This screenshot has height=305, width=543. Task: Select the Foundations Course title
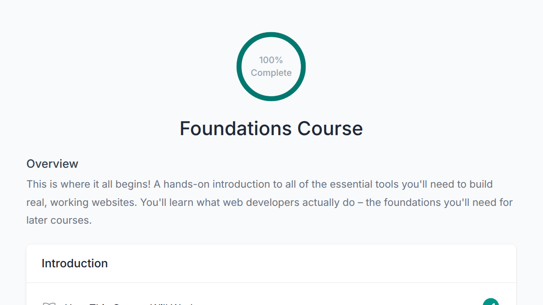coord(271,128)
